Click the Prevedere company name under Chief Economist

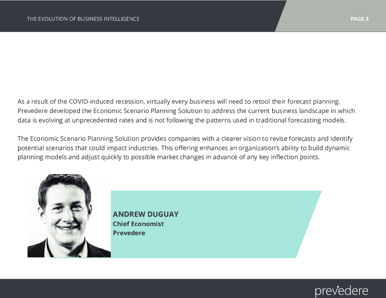click(129, 233)
